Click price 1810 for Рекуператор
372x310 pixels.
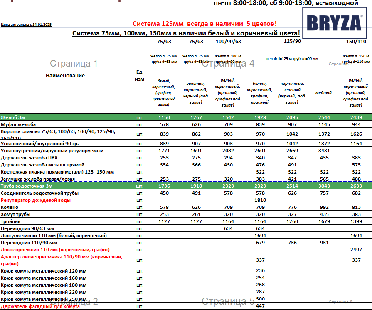(x=260, y=200)
